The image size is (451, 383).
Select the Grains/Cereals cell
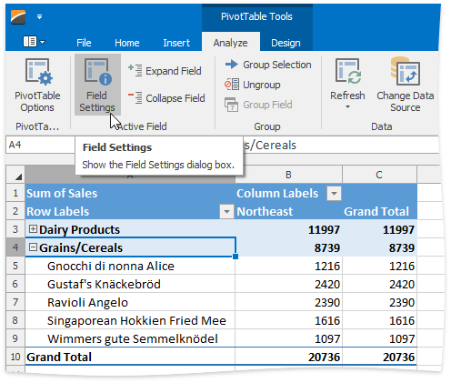pos(130,247)
